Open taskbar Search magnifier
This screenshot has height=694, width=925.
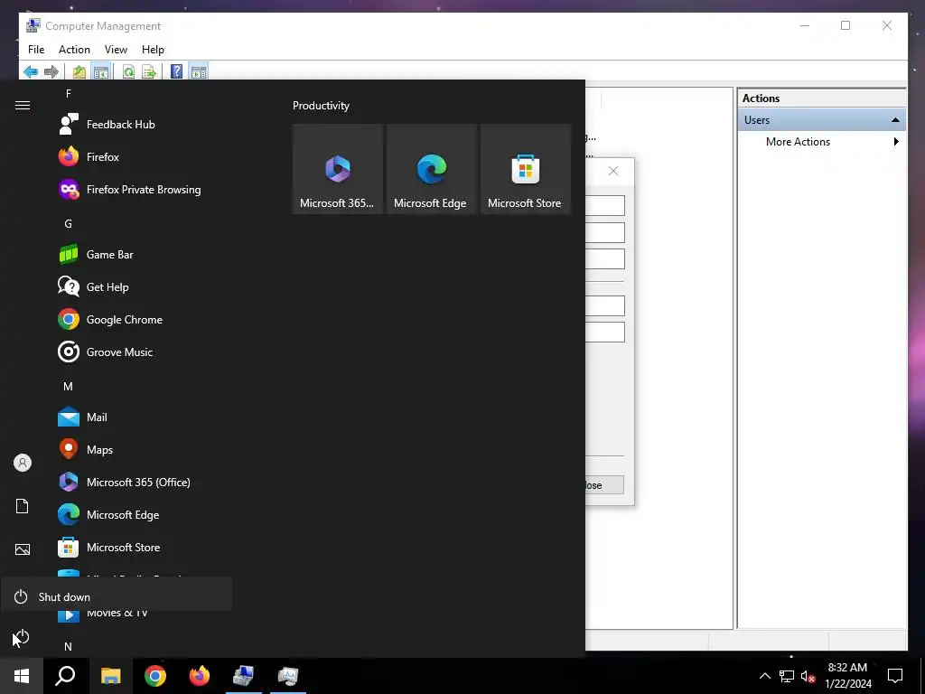click(x=65, y=676)
